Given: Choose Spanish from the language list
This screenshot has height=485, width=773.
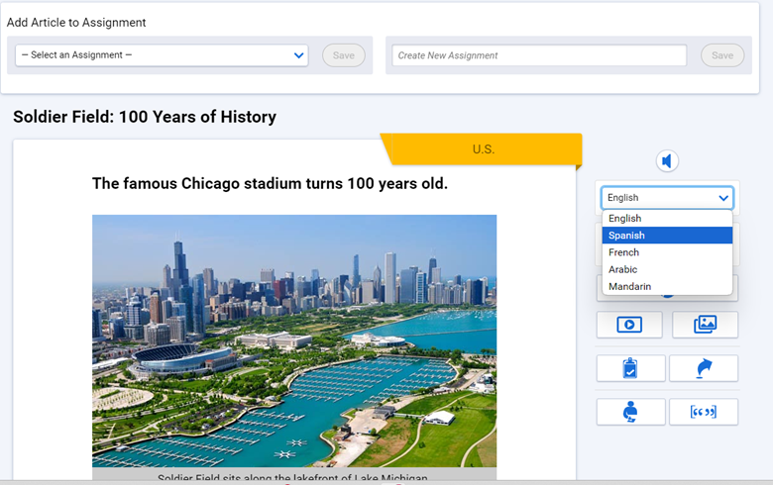Looking at the screenshot, I should [667, 236].
